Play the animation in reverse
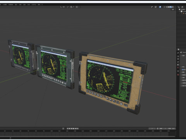This screenshot has height=140, width=186. click(72, 128)
